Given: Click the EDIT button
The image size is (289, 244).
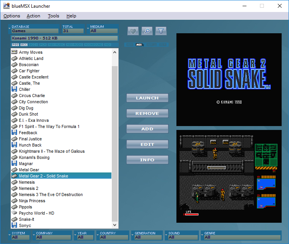Looking at the screenshot, I should pos(147,144).
